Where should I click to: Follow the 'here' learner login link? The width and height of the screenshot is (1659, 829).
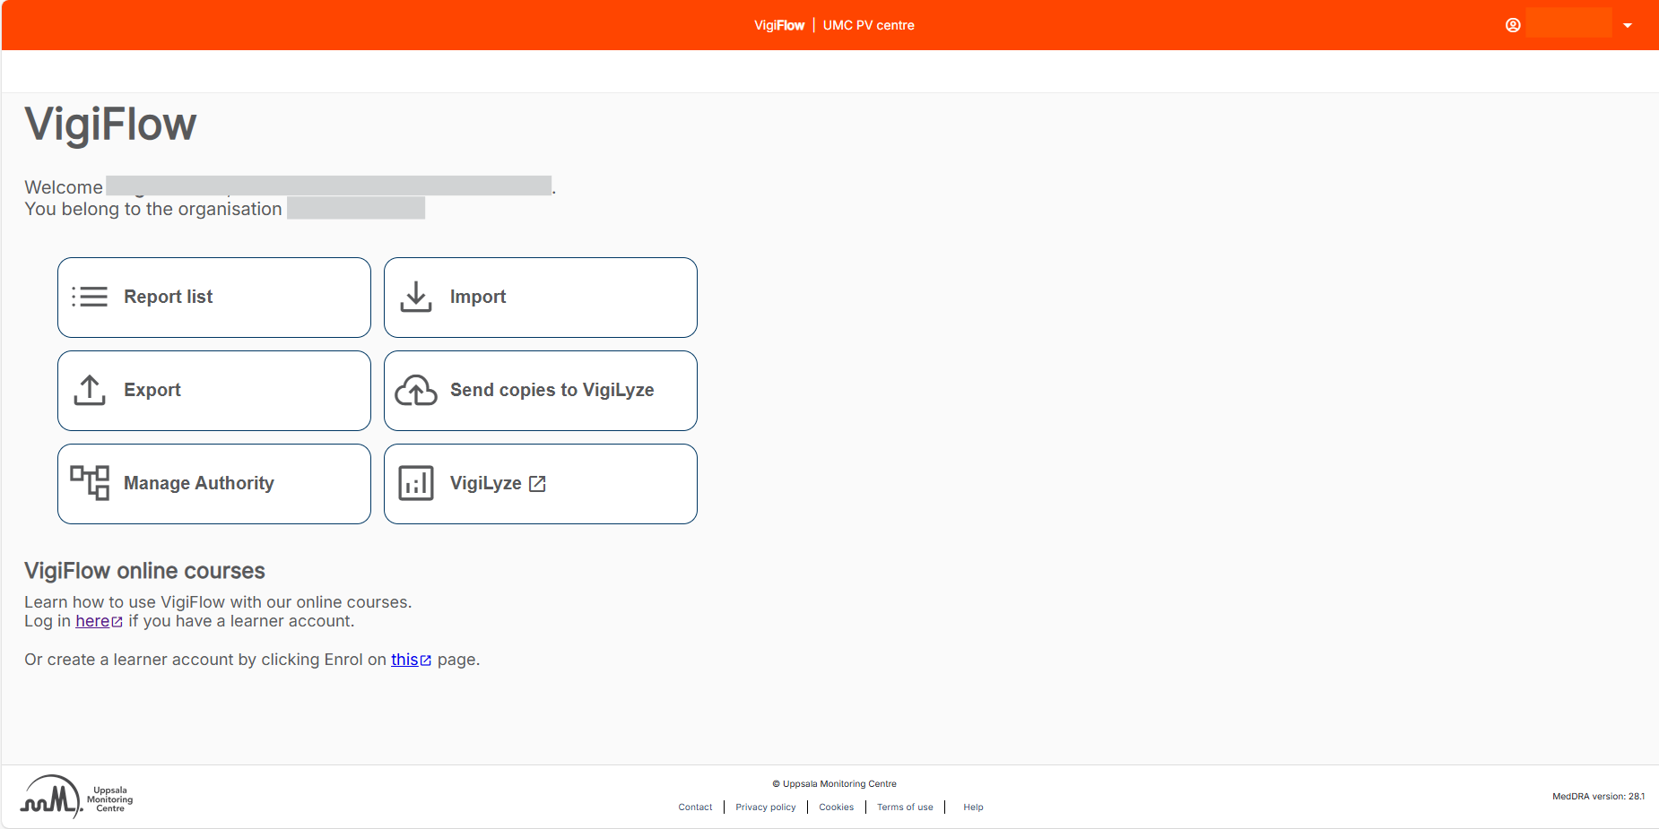[92, 621]
